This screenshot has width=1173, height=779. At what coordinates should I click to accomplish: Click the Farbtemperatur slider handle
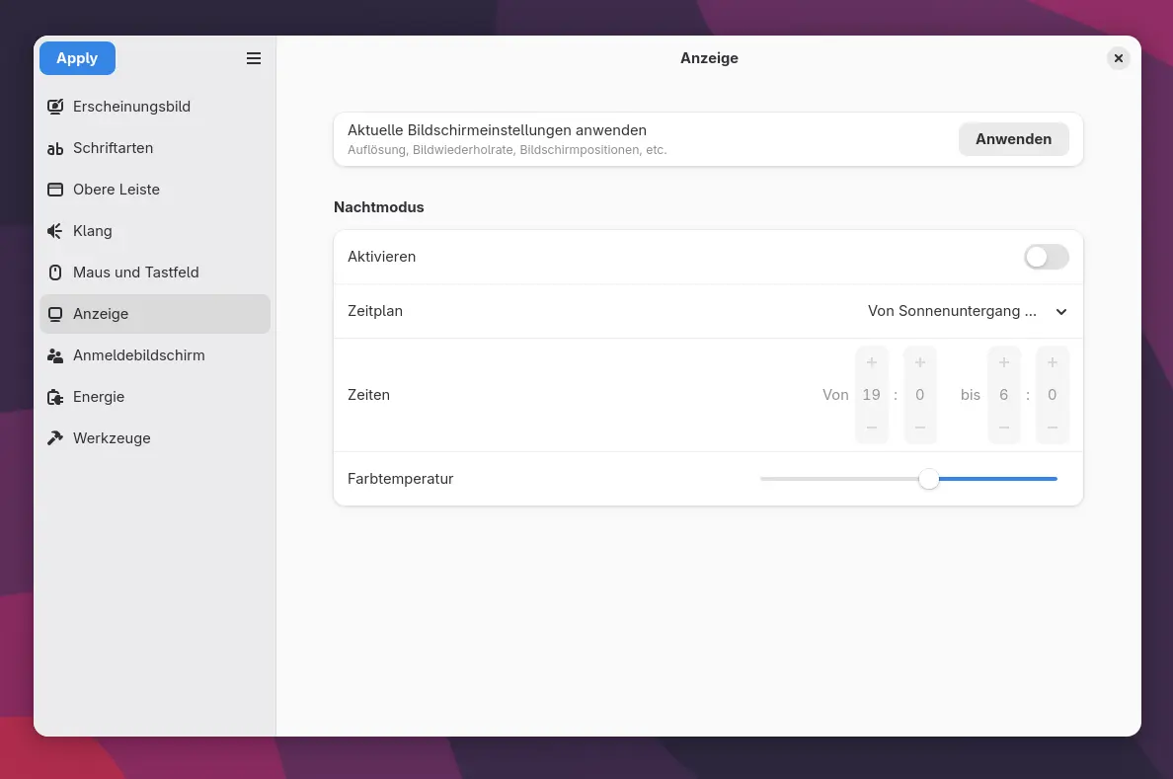(928, 479)
